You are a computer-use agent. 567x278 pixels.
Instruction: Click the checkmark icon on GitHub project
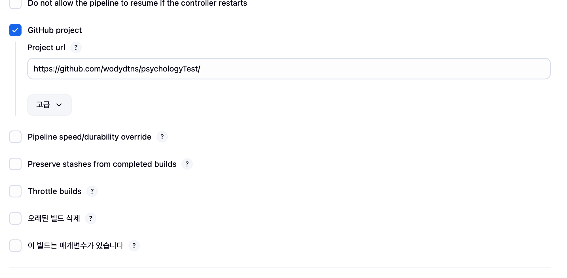click(x=15, y=30)
